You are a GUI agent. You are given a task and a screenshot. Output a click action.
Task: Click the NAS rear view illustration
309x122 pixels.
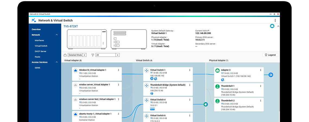point(129,39)
